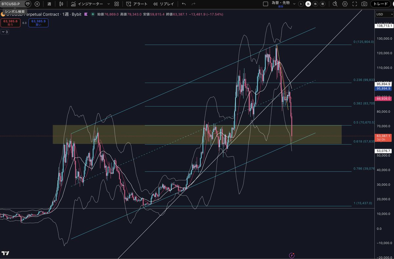Open symbol search via BTCUSD.P
Viewport: 394px width, 259px height.
point(10,4)
